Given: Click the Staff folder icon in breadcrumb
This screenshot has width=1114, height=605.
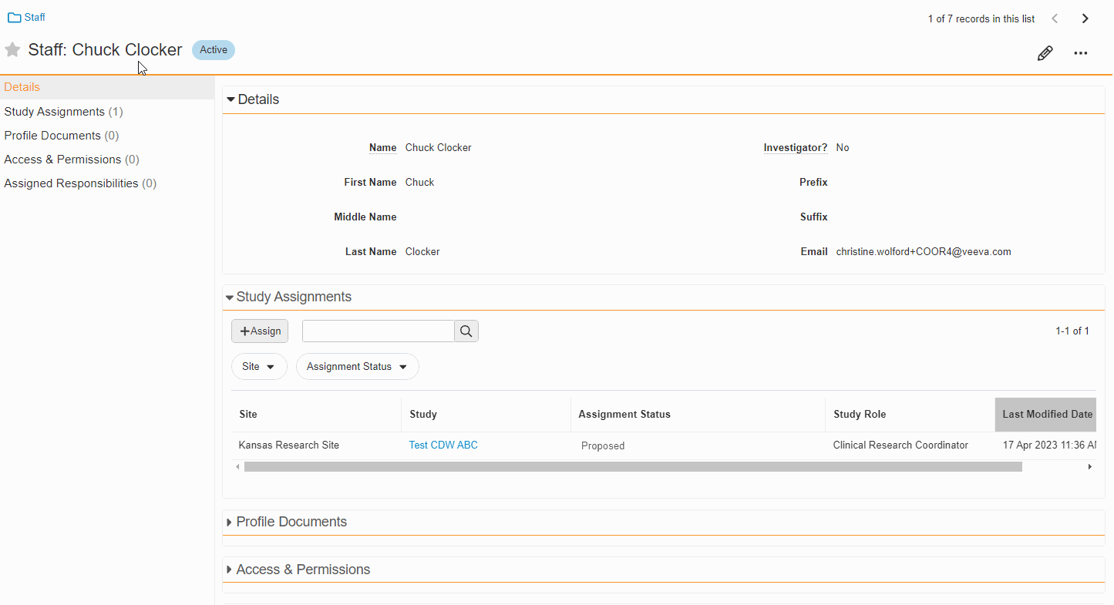Looking at the screenshot, I should pyautogui.click(x=14, y=18).
